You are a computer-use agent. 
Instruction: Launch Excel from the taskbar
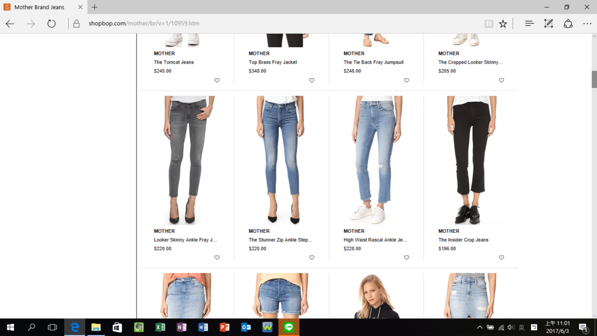click(x=160, y=327)
